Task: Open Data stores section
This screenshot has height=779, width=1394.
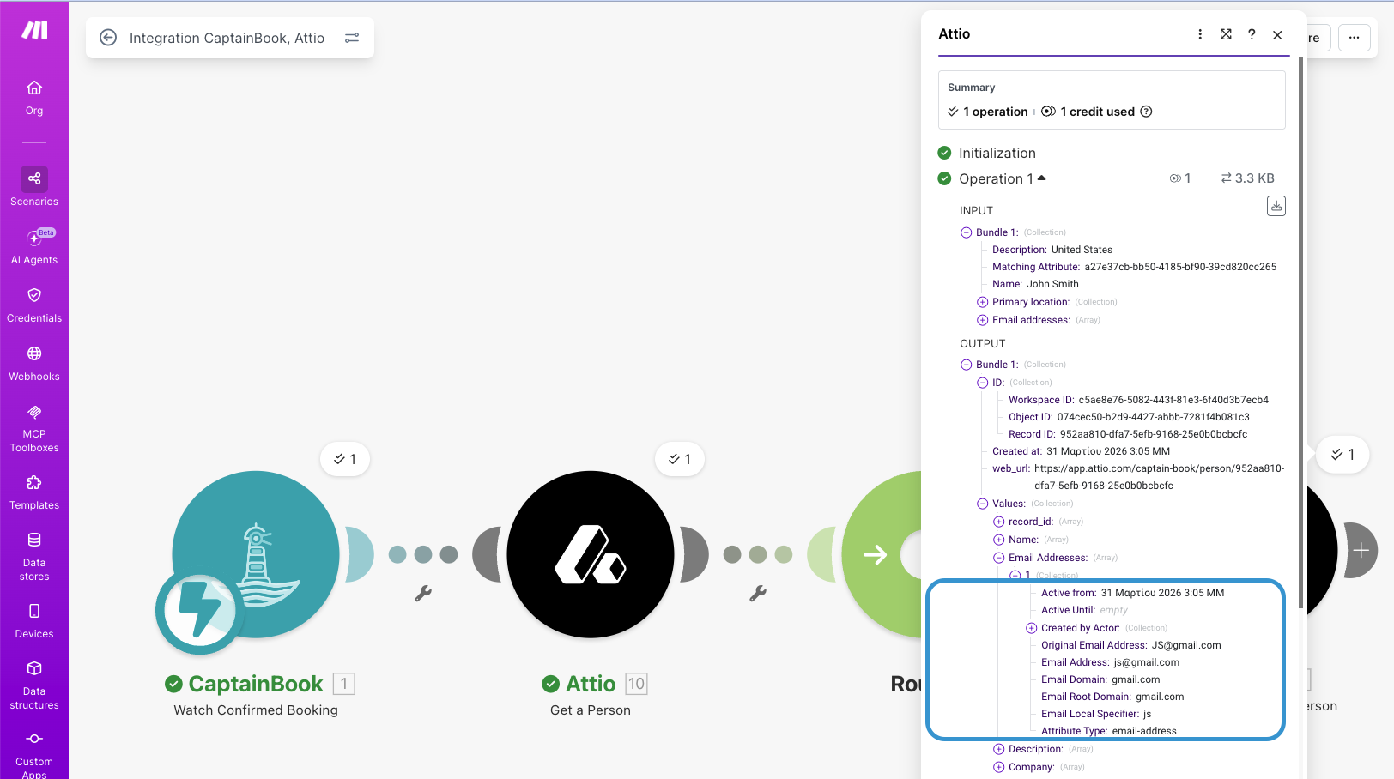Action: click(34, 557)
